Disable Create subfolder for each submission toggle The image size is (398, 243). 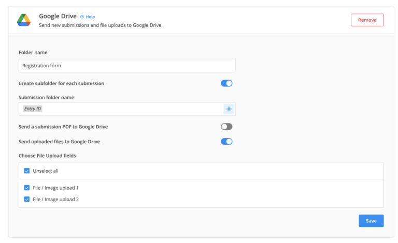pyautogui.click(x=226, y=83)
